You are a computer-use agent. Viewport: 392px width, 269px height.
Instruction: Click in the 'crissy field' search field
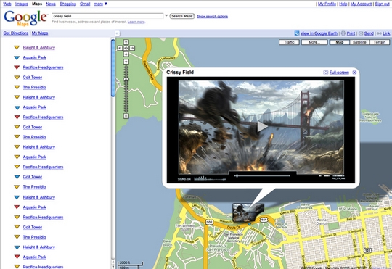(x=107, y=16)
